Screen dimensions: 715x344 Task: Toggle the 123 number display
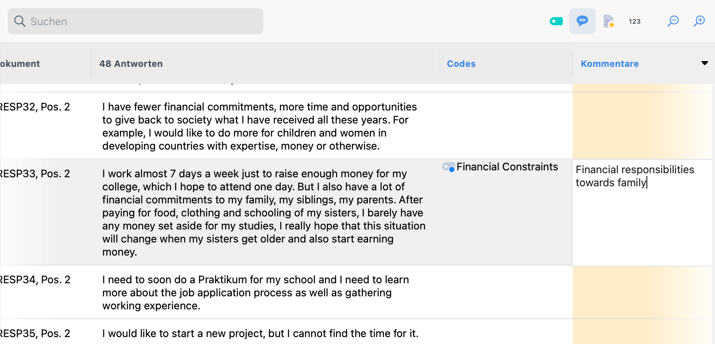click(635, 21)
